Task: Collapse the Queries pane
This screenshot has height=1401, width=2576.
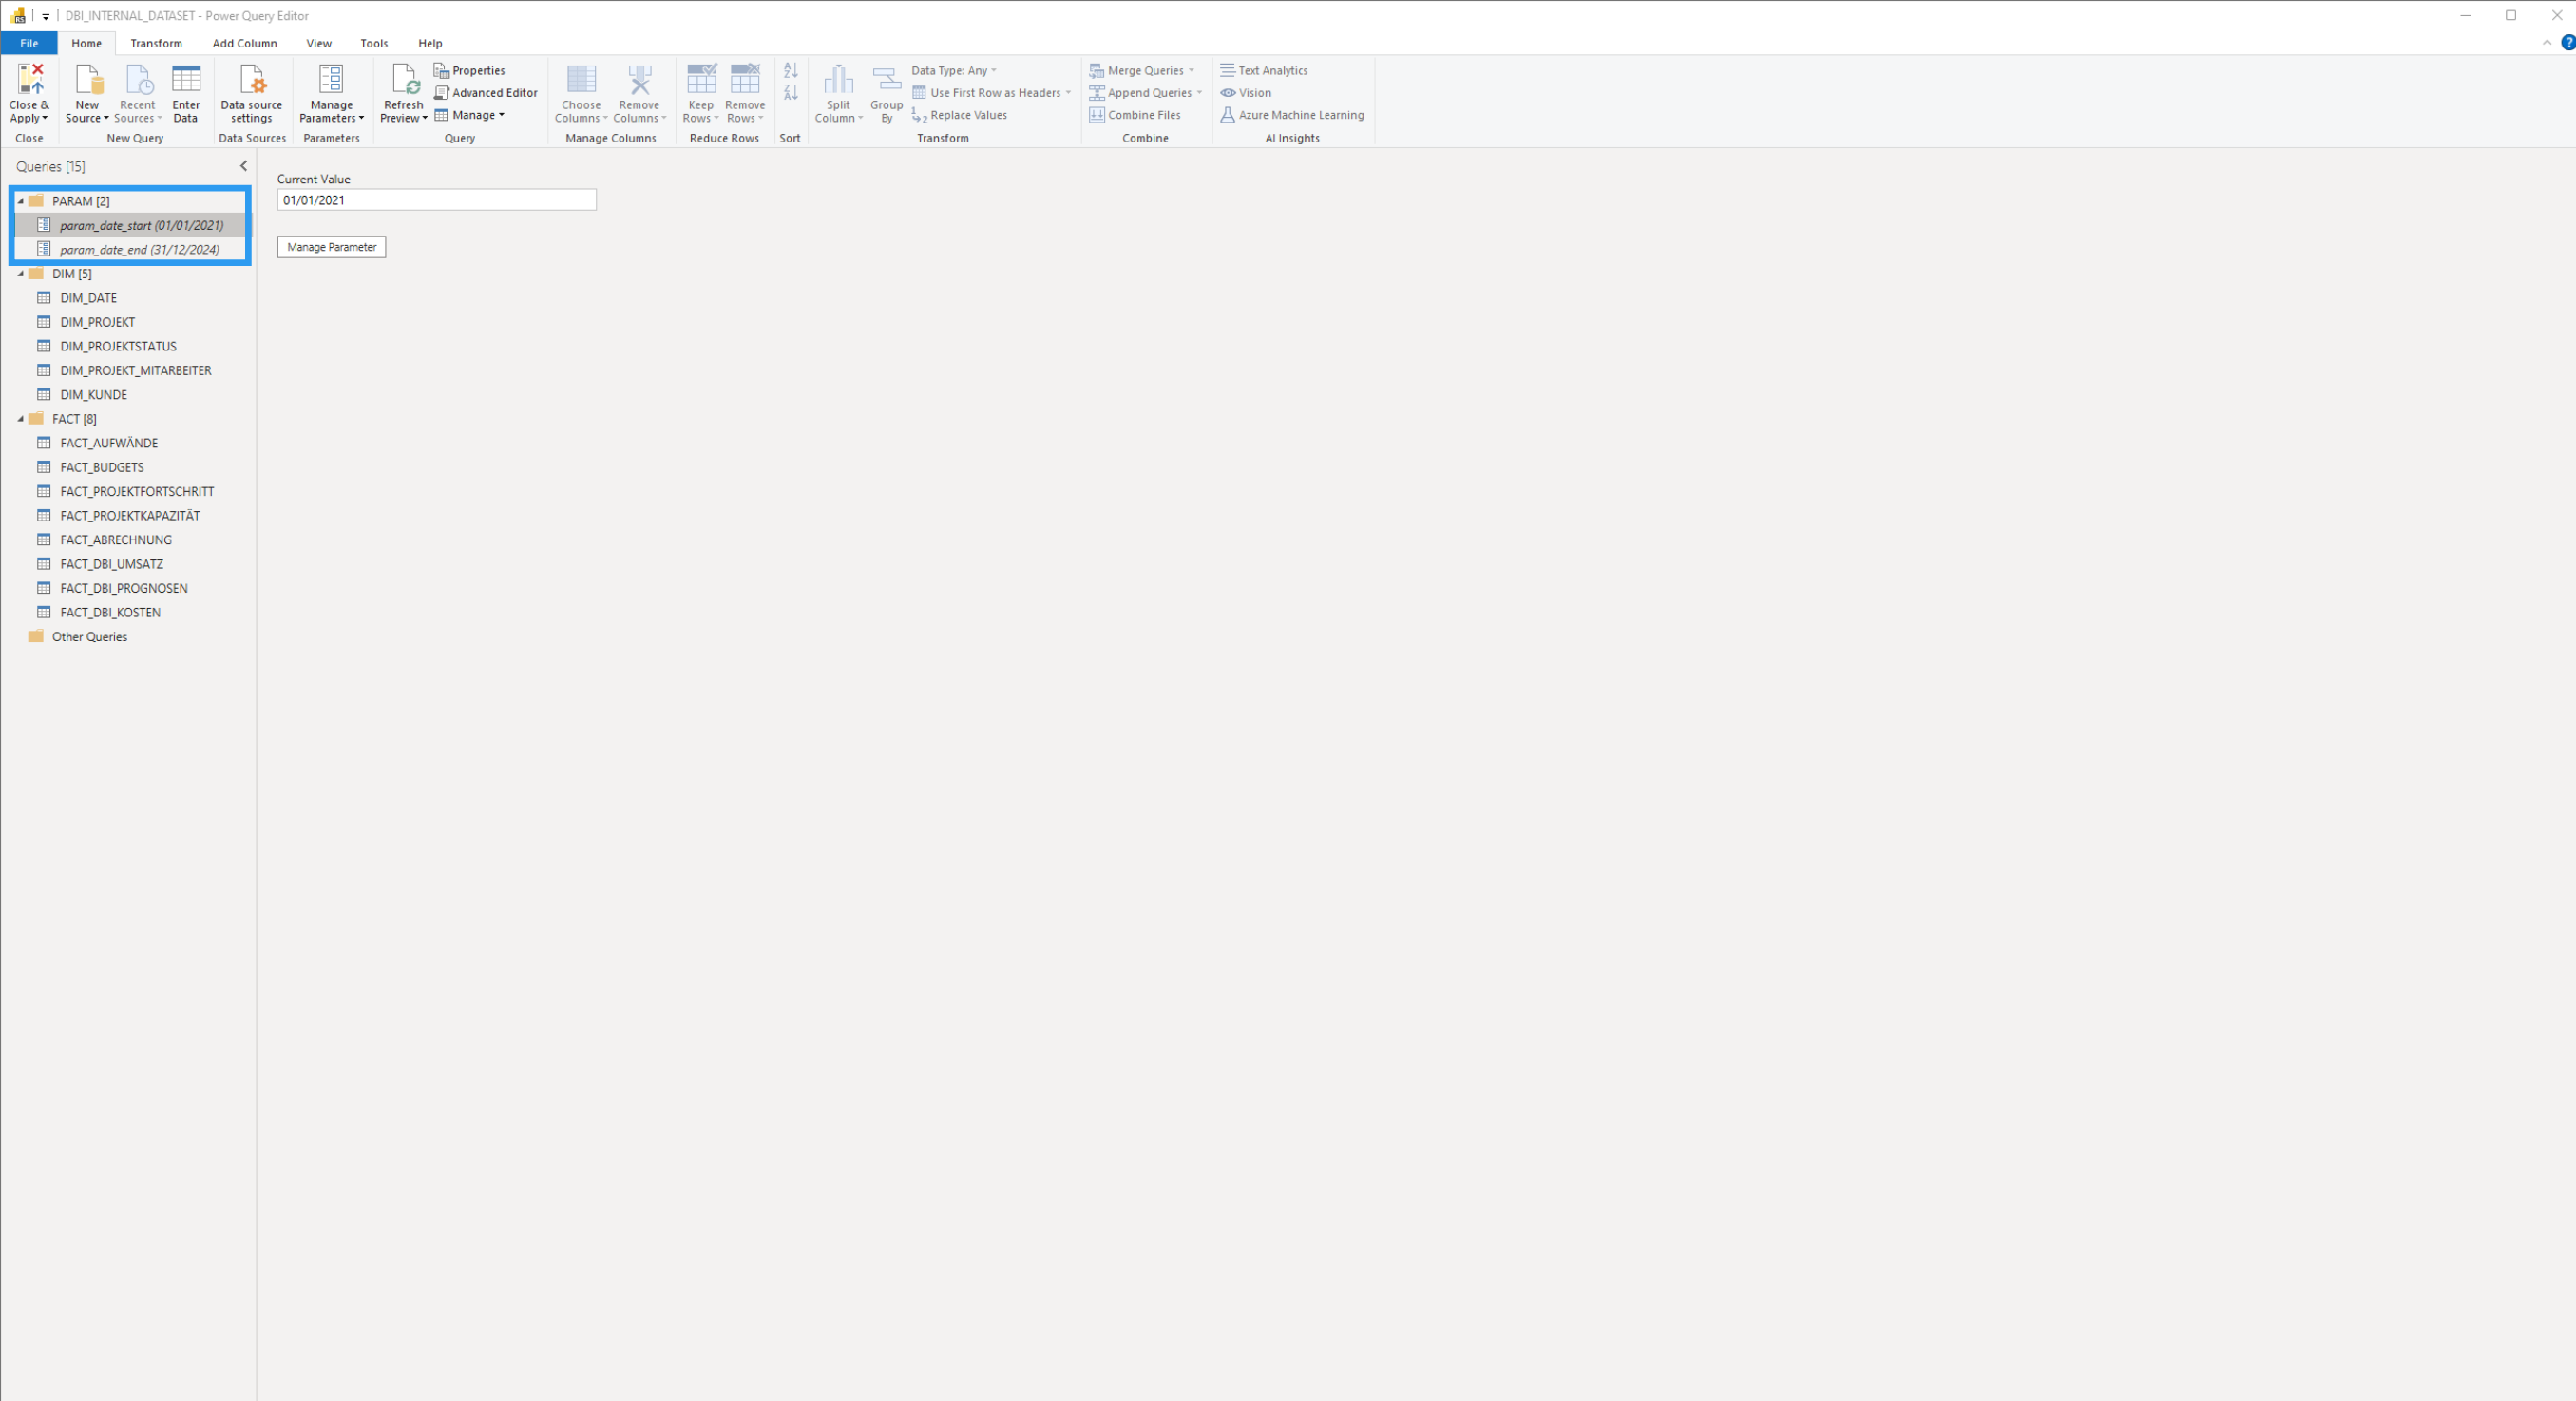Action: [x=243, y=166]
